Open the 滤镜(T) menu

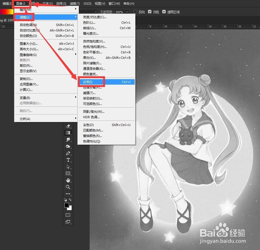point(75,3)
